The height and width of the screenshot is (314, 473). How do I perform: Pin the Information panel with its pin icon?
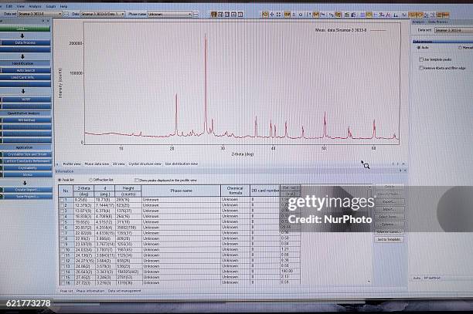pos(400,171)
